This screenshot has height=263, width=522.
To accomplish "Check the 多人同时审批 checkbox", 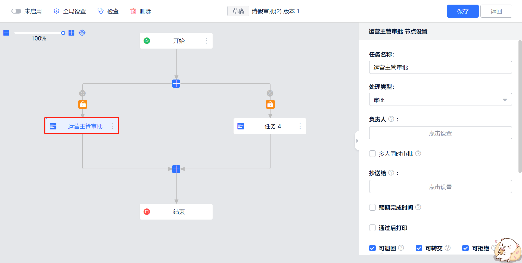I will (x=372, y=154).
